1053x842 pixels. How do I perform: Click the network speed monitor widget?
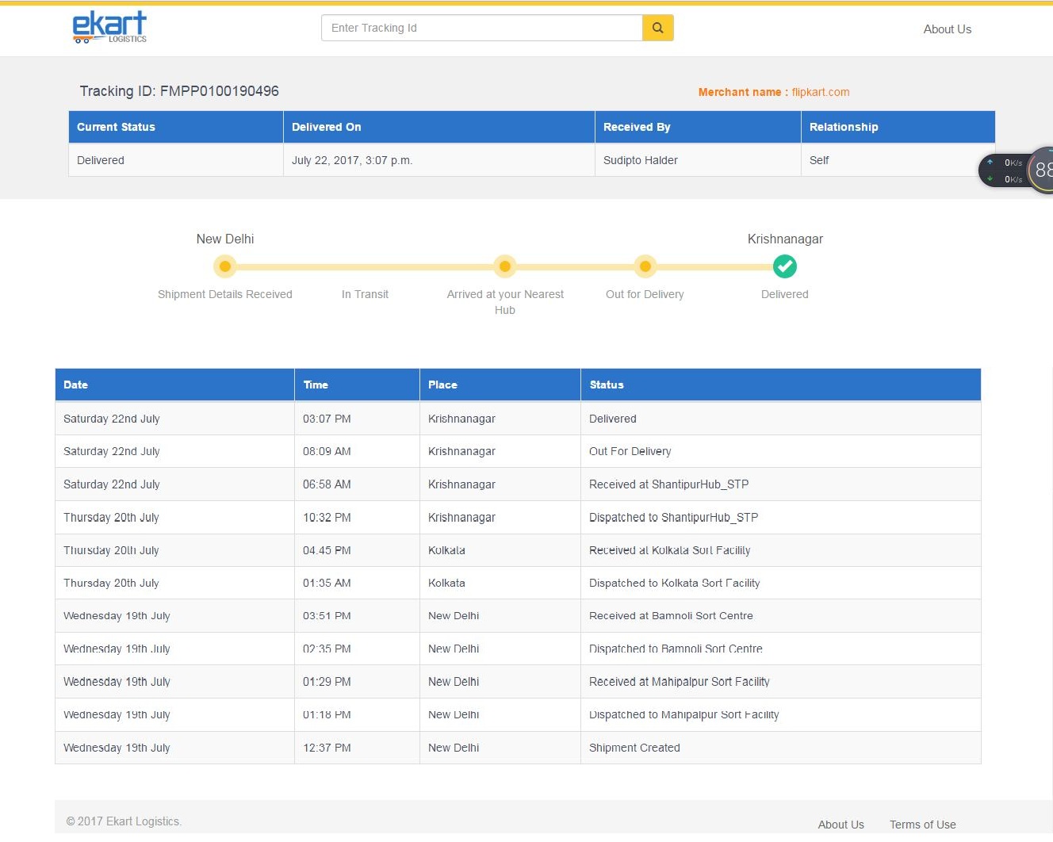tap(1017, 170)
